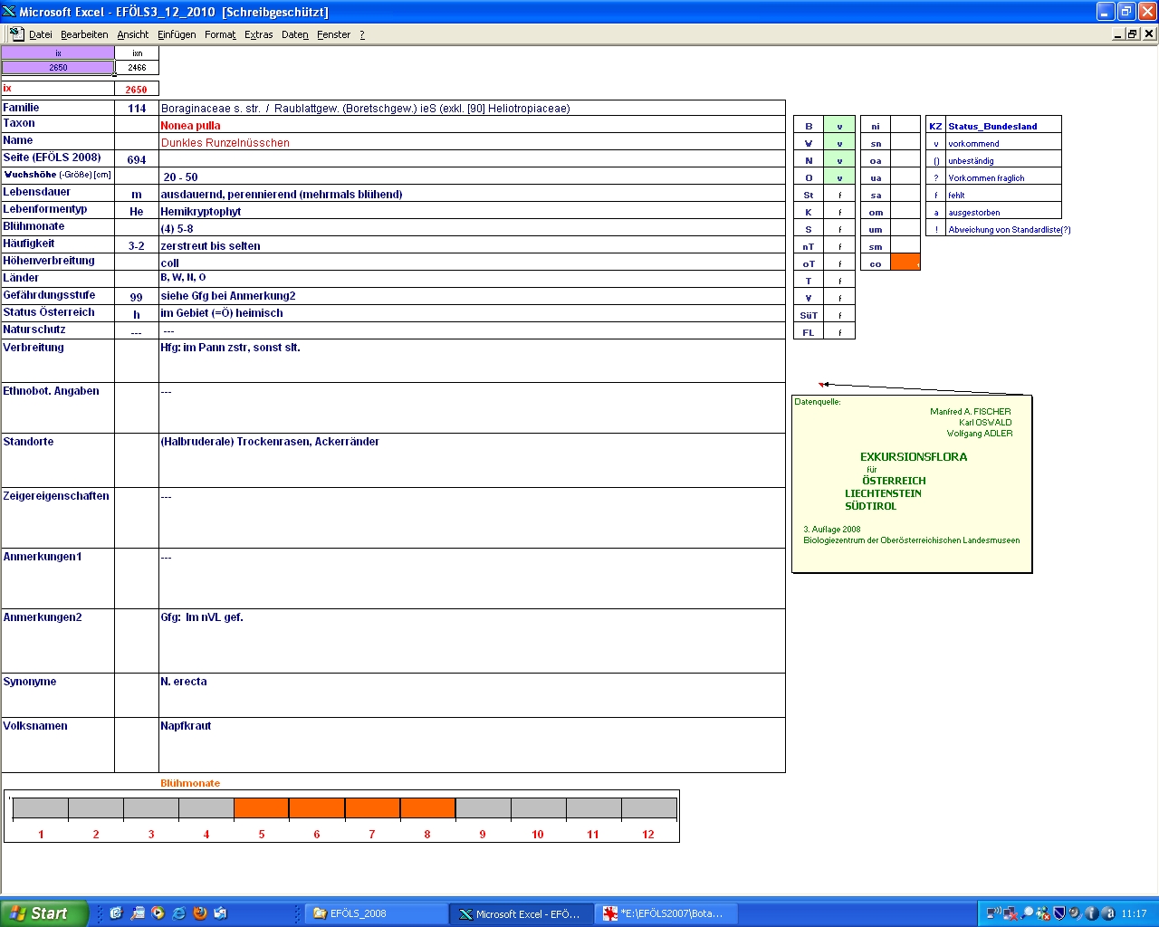Click the status cell for Bundesland St

click(x=839, y=194)
